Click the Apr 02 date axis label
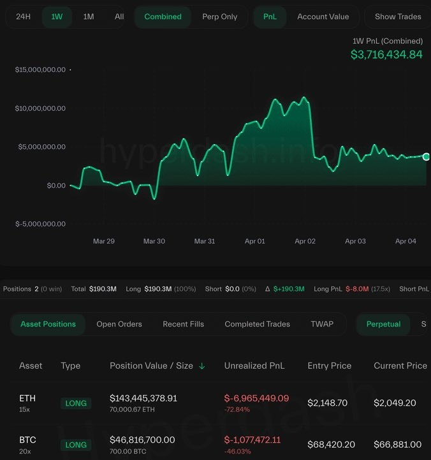431x460 pixels. tap(305, 241)
